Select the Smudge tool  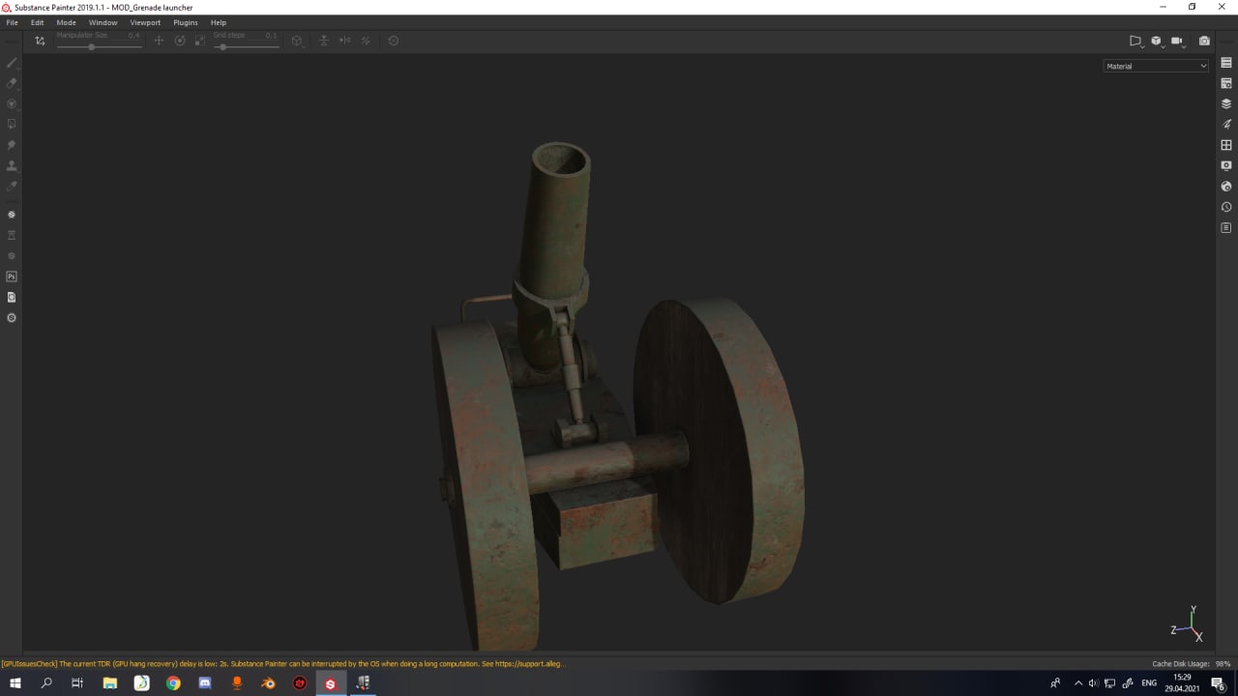tap(12, 145)
